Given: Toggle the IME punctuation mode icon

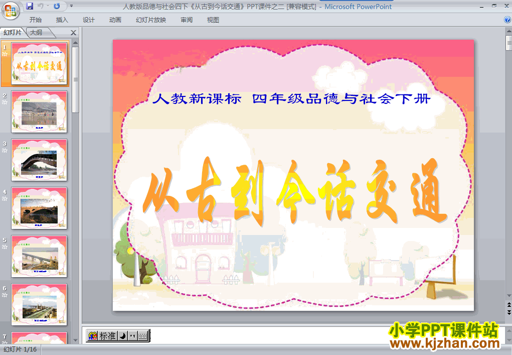Looking at the screenshot, I should (132, 336).
